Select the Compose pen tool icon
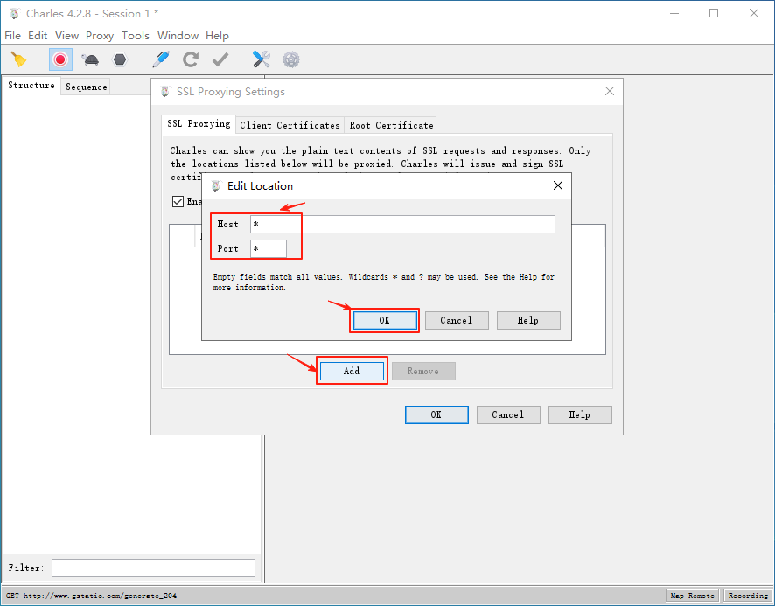Screen dimensions: 775x606 tap(161, 59)
